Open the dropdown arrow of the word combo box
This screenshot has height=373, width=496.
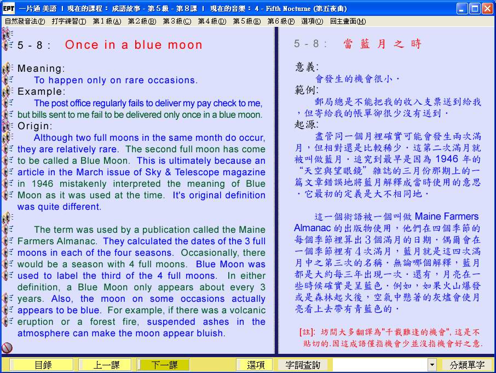coord(432,365)
